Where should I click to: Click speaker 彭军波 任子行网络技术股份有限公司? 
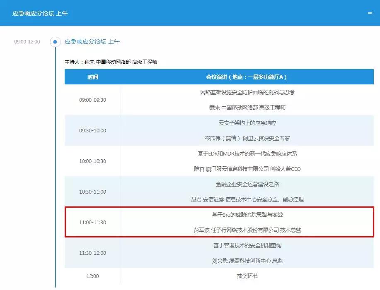pos(247,230)
